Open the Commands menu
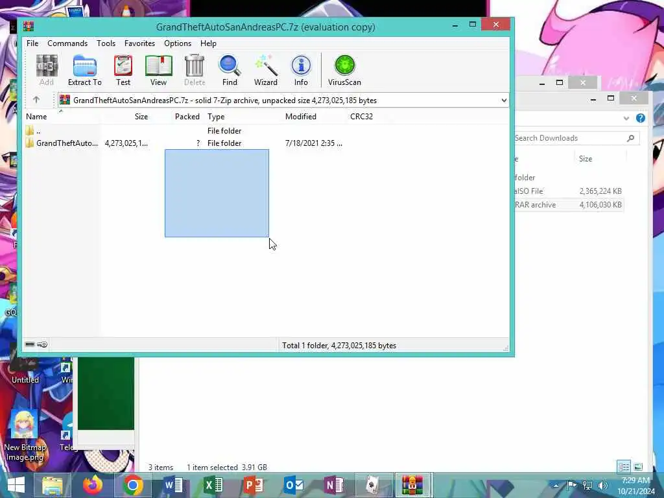 67,43
